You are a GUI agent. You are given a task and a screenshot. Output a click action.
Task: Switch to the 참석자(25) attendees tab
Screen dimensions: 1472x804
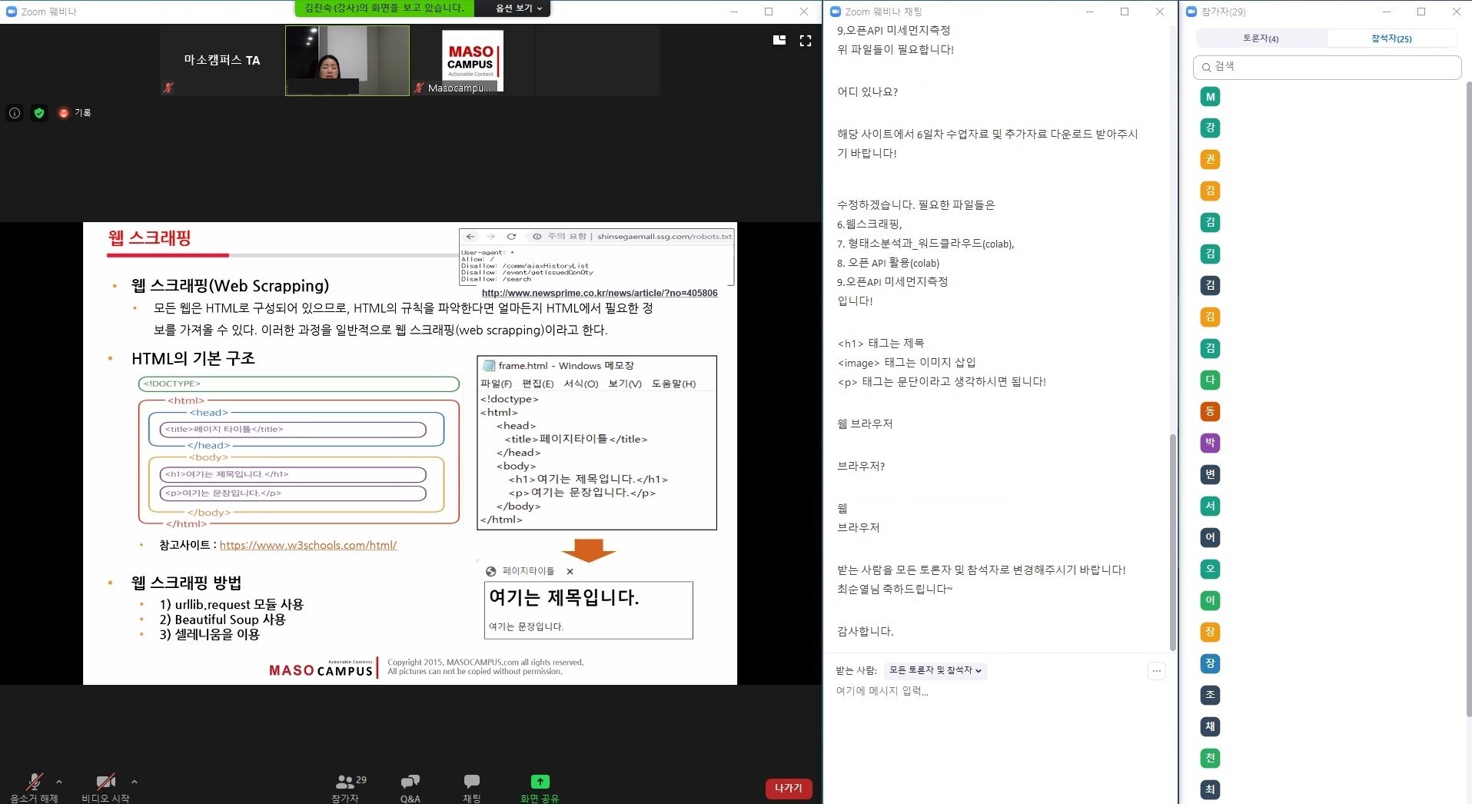pos(1391,38)
